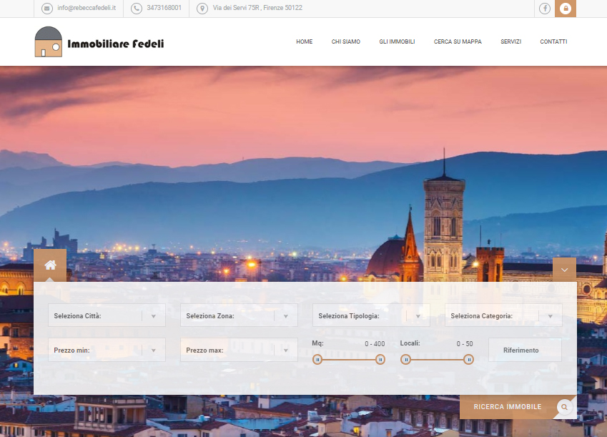Click the Immobiliare Fedeli logo text
Screen dimensions: 607x437
(x=115, y=44)
